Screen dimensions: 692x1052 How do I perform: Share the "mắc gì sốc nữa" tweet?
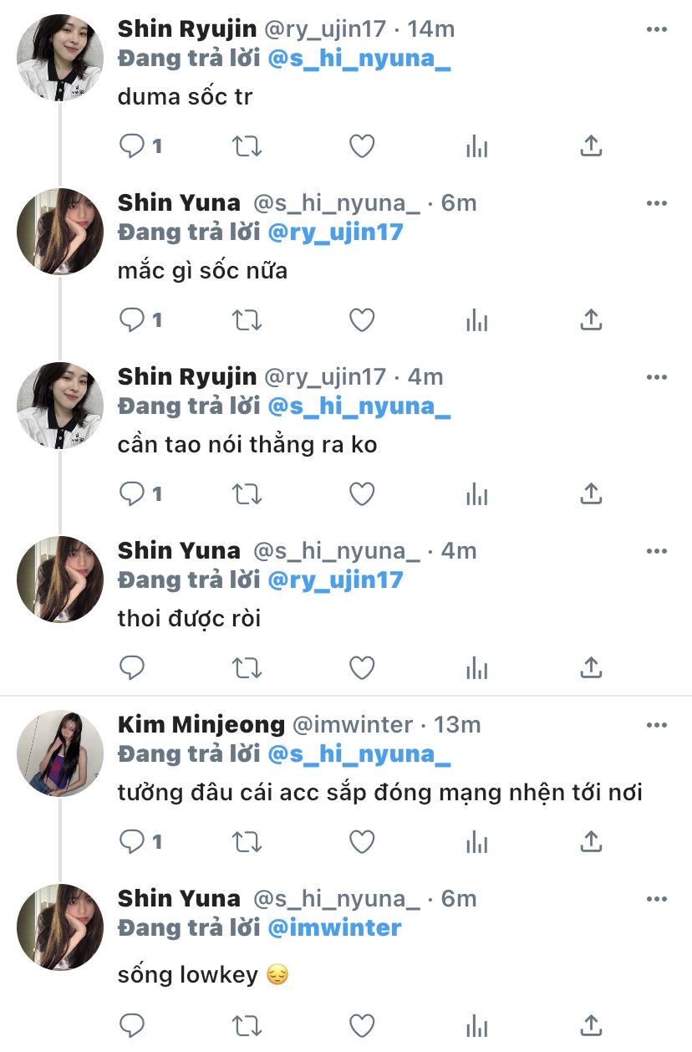pyautogui.click(x=591, y=320)
